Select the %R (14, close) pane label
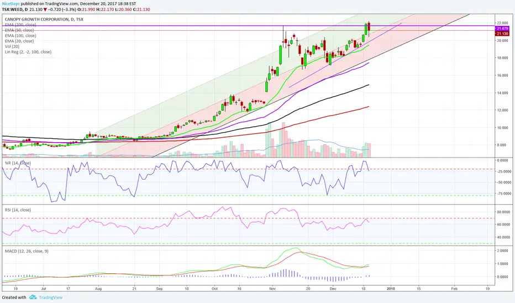Screen dimensions: 515x303 coord(18,163)
